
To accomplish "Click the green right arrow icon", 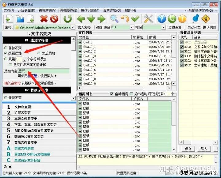I will click(x=102, y=19).
